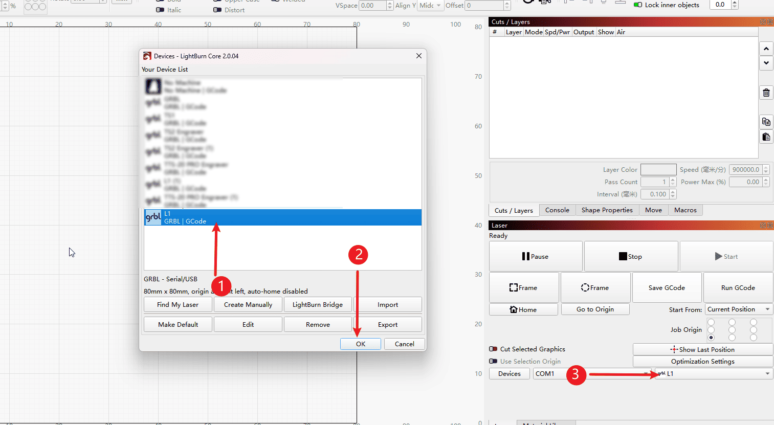Select the L1 GRBL device in list

pyautogui.click(x=282, y=217)
